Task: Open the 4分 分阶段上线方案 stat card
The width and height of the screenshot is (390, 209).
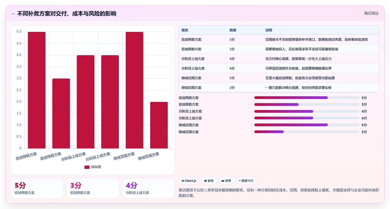Action: (148, 188)
